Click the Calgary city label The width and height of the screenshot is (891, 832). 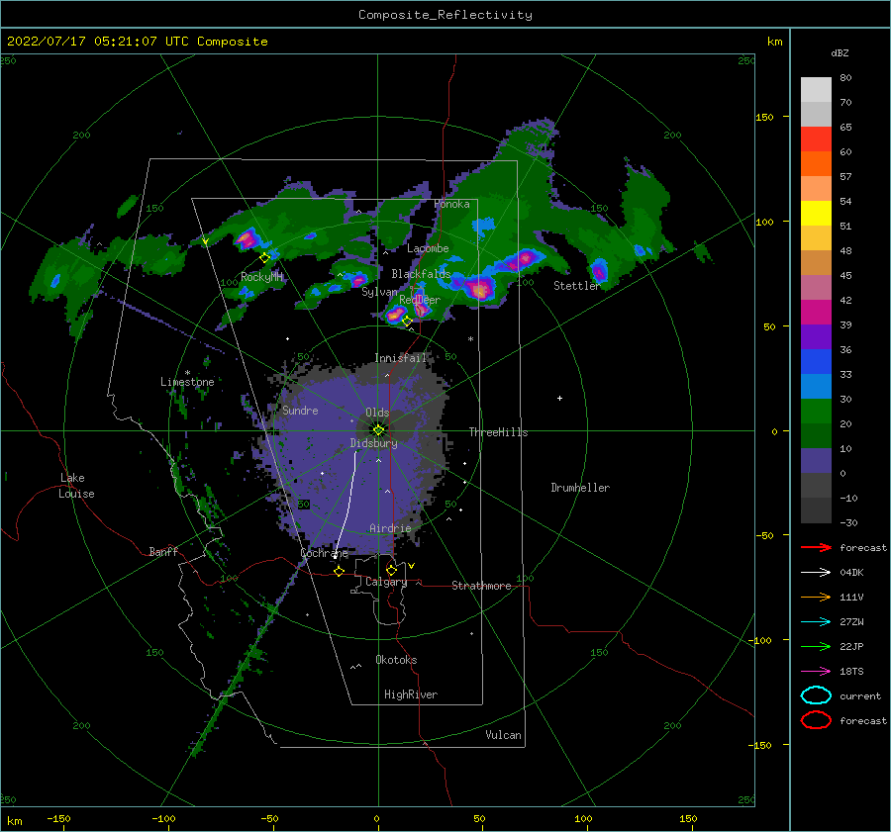tap(386, 582)
